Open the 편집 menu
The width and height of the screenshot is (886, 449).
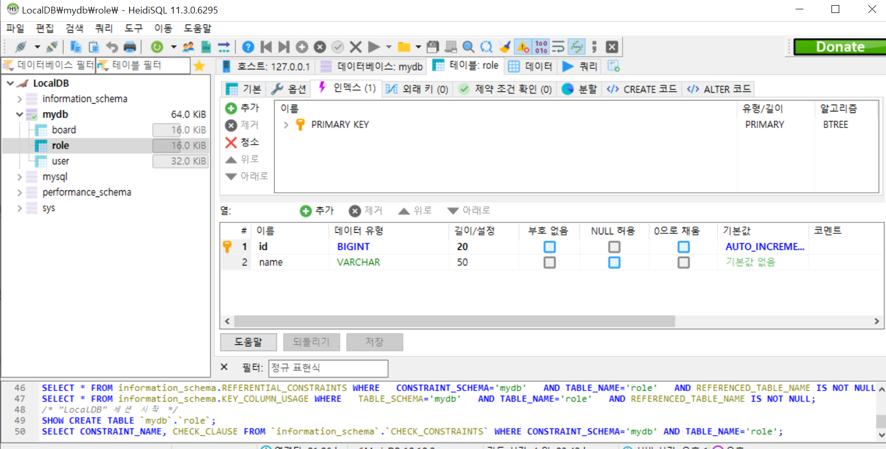click(45, 28)
